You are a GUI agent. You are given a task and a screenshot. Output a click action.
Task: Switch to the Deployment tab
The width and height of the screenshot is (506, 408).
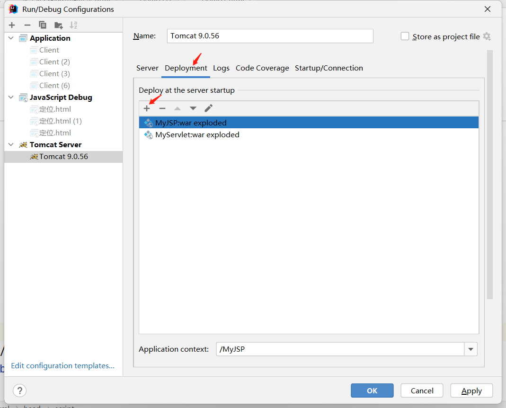(x=186, y=68)
